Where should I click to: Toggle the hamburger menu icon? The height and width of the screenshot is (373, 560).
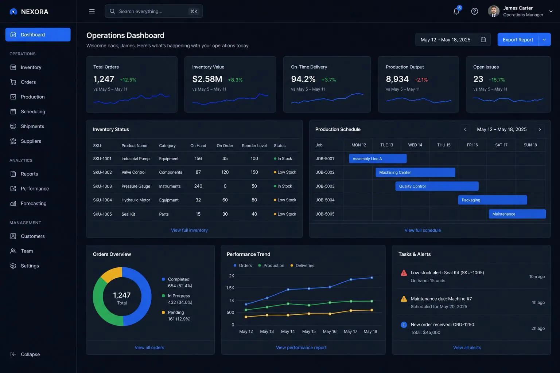tap(92, 11)
